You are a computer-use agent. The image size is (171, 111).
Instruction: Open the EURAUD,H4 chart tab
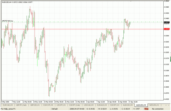click(102, 105)
